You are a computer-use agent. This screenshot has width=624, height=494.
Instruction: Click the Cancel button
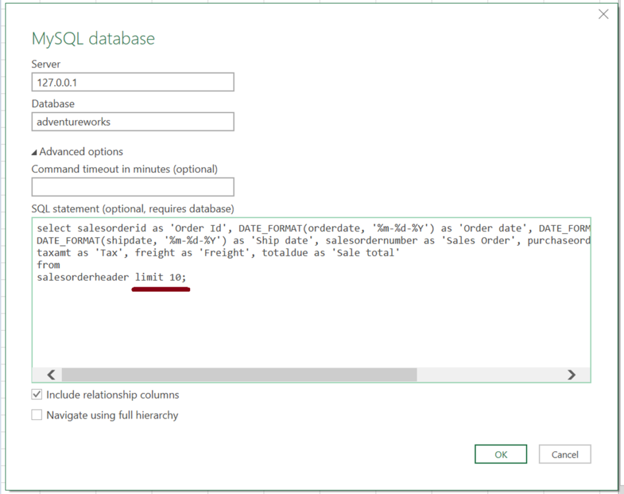565,454
